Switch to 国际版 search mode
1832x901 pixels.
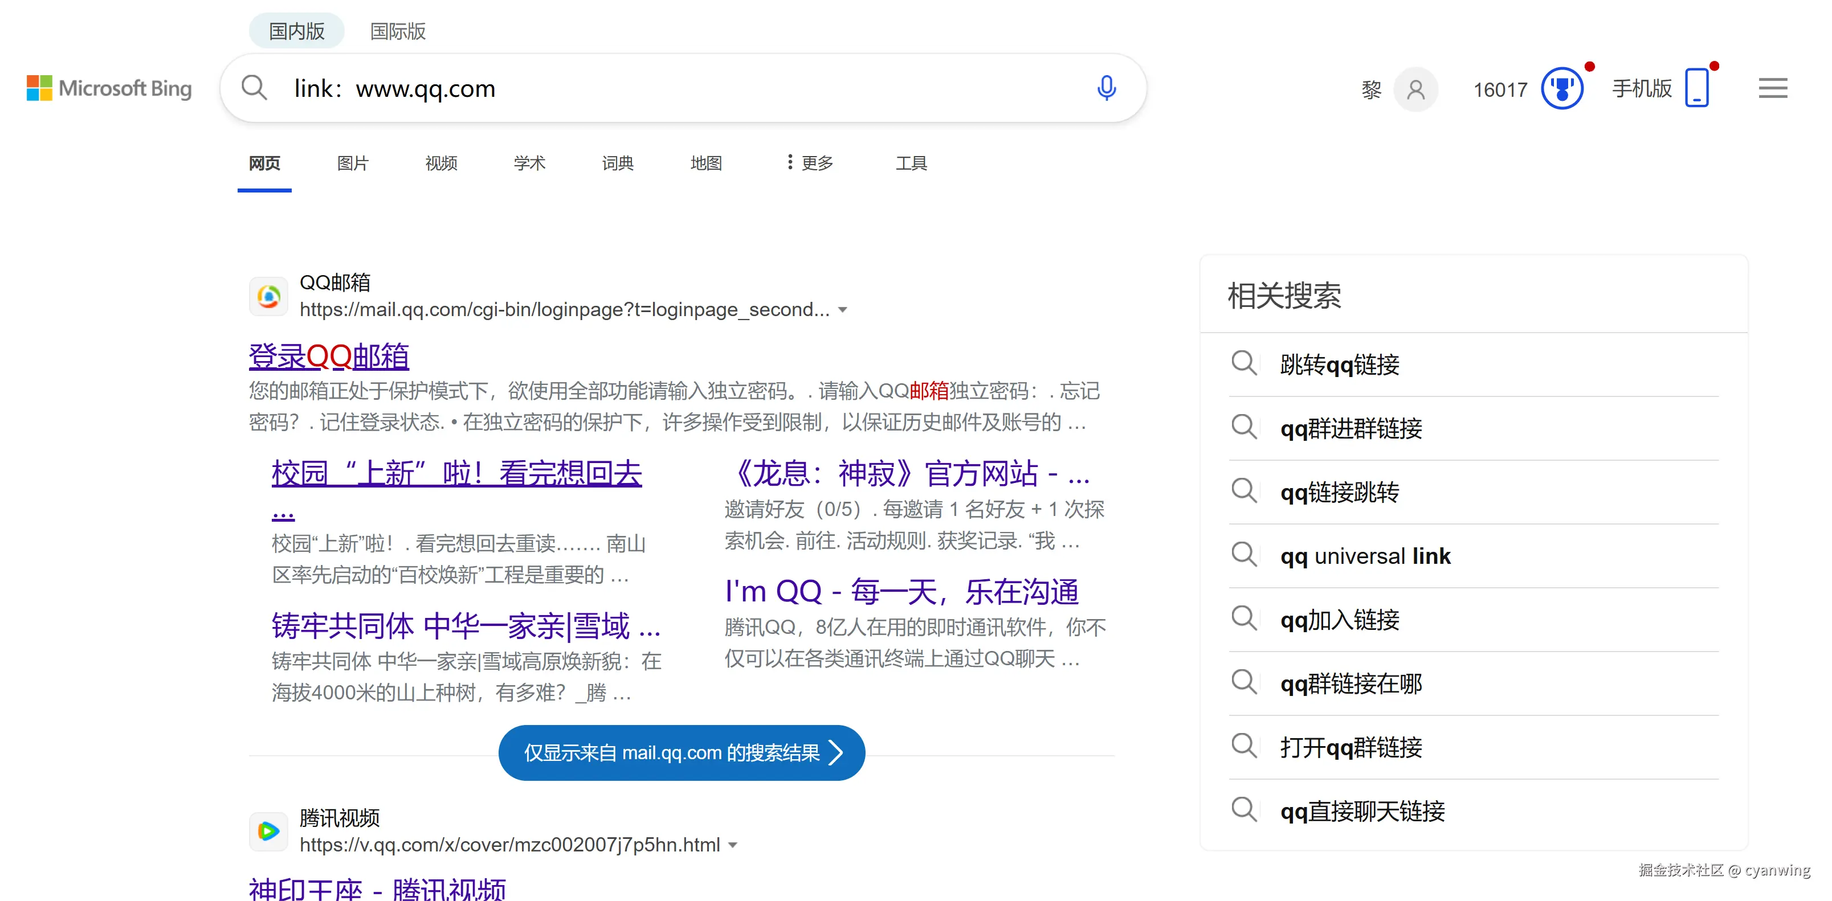click(398, 31)
